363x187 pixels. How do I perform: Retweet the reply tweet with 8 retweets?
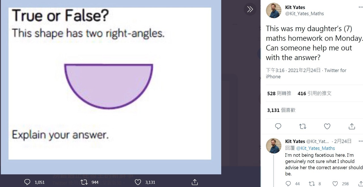(312, 184)
